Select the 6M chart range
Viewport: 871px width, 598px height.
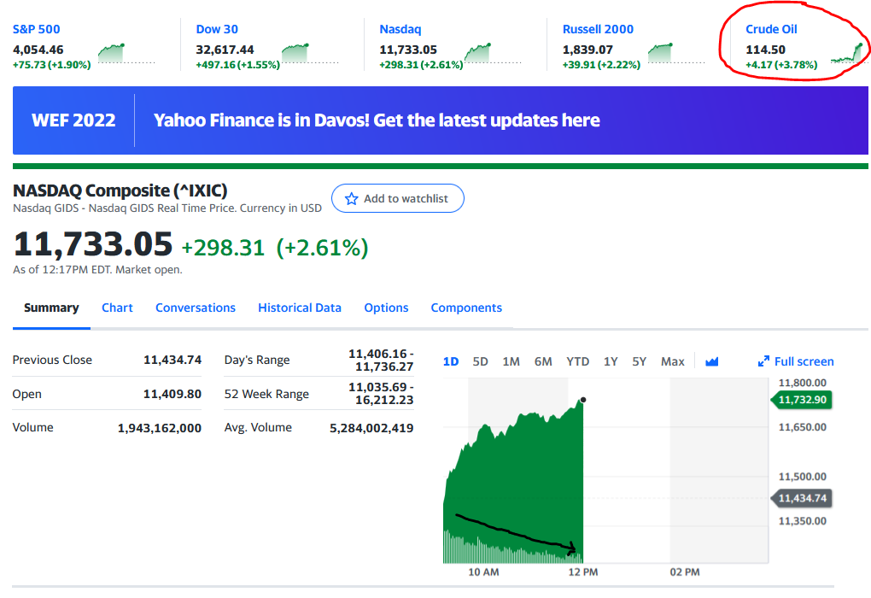coord(543,362)
